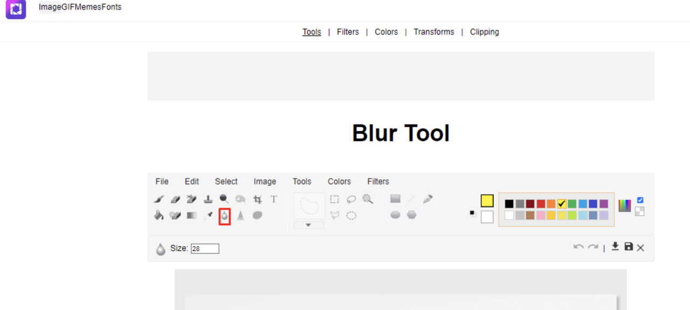
Task: Select the Lasso selection tool
Action: pos(351,199)
